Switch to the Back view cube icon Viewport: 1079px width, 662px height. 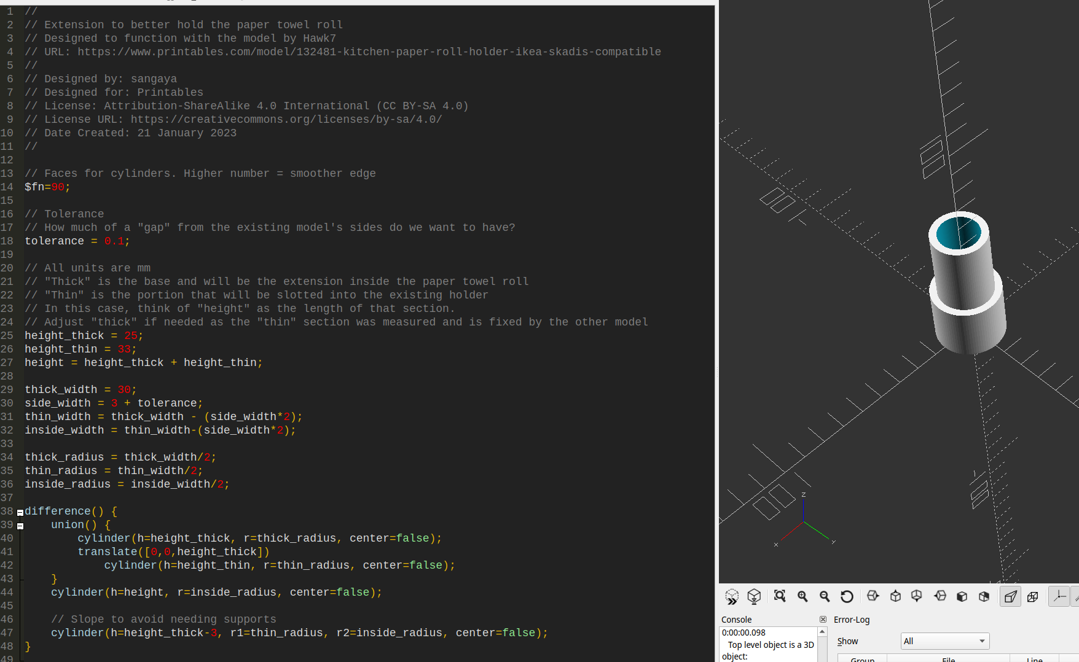(x=984, y=596)
